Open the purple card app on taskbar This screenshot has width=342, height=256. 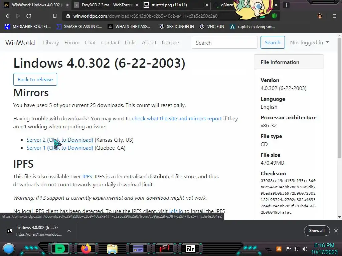(138, 249)
